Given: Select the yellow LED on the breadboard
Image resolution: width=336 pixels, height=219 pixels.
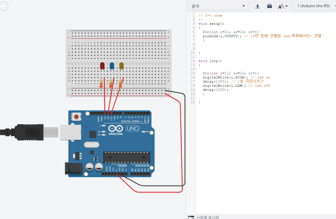Looking at the screenshot, I should (121, 67).
